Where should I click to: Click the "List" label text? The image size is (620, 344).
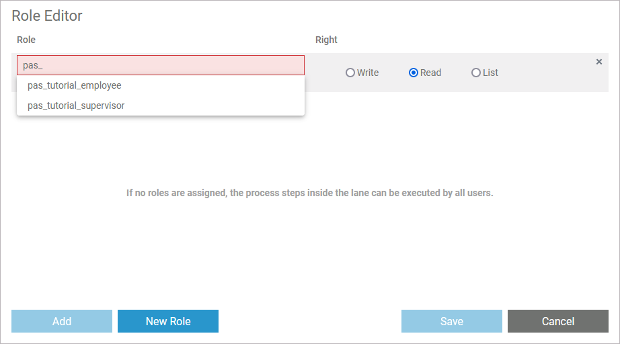pyautogui.click(x=490, y=73)
